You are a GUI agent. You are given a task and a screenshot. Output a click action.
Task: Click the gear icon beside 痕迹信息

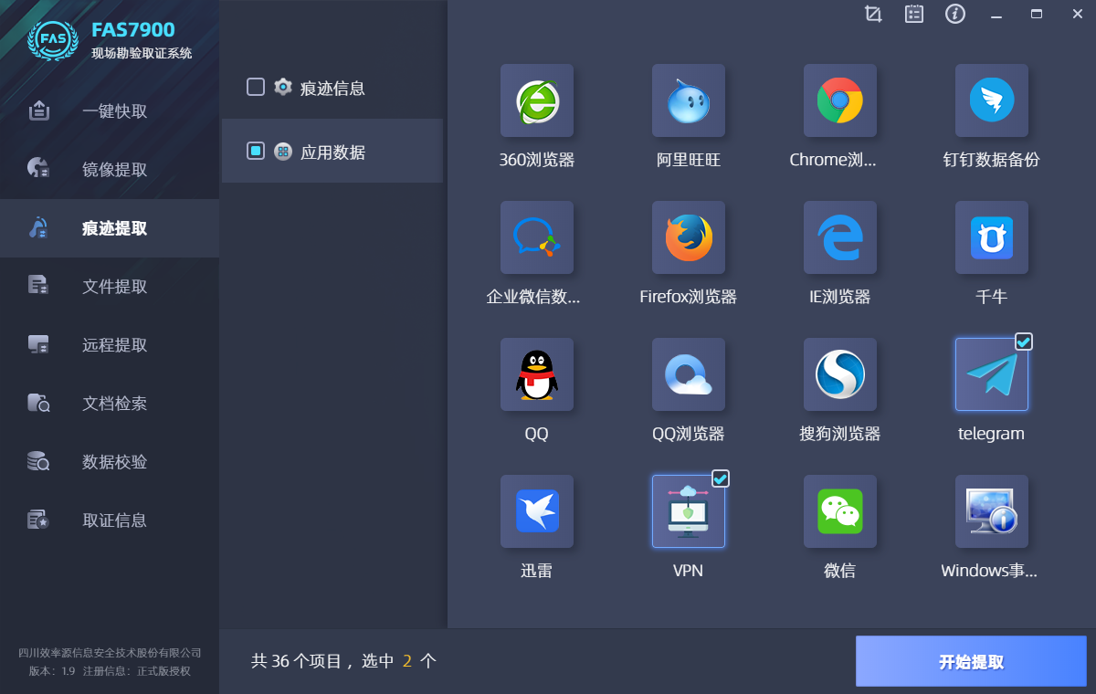pos(283,87)
